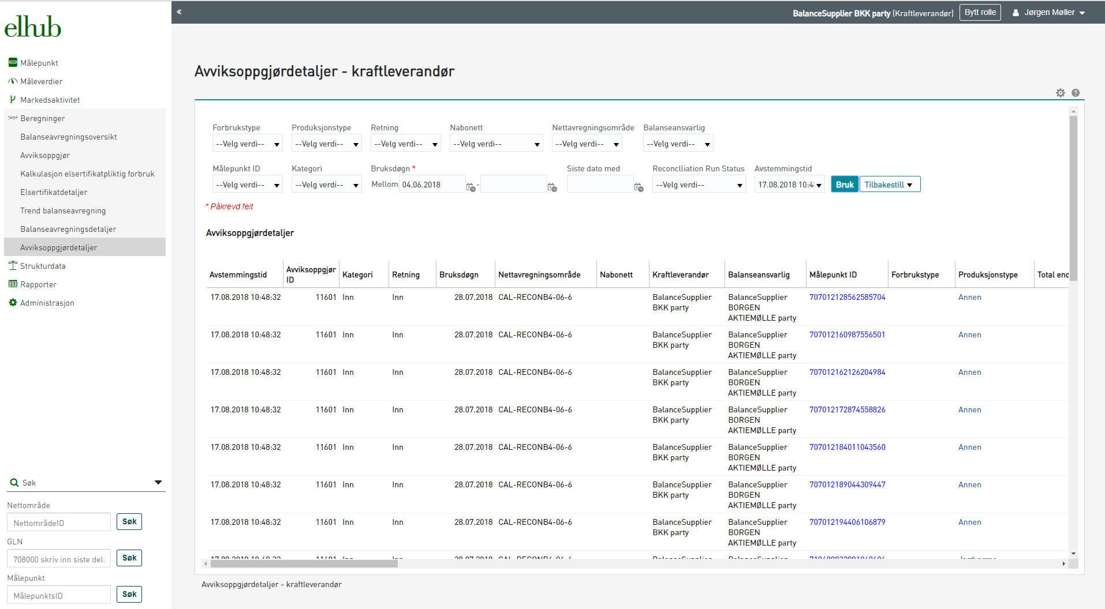The width and height of the screenshot is (1105, 609).
Task: Open målepunkt link 707012172874558826
Action: pyautogui.click(x=847, y=410)
